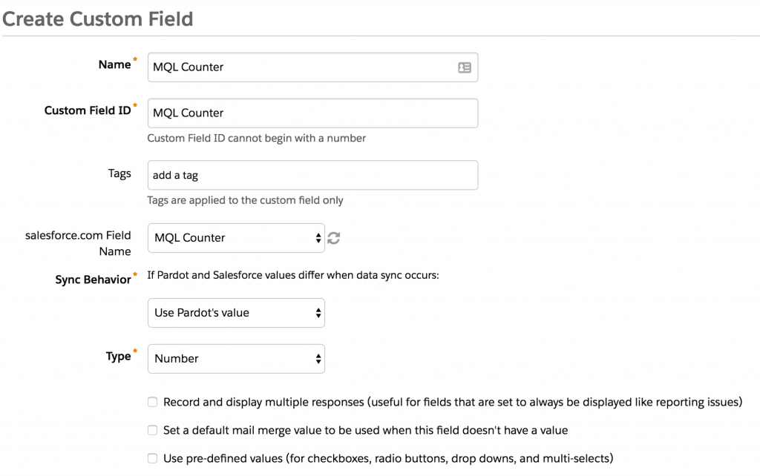
Task: Click the Custom Field ID input
Action: 312,113
